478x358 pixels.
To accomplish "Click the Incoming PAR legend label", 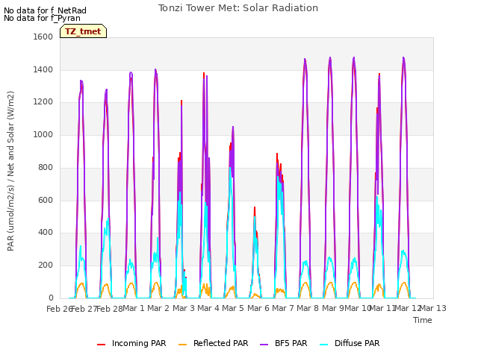I will pyautogui.click(x=139, y=343).
